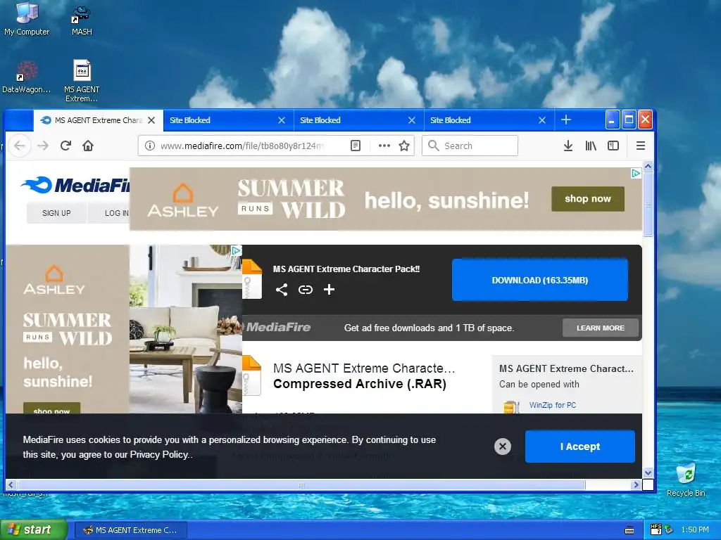Open the Windows start menu
721x540 pixels.
[34, 530]
